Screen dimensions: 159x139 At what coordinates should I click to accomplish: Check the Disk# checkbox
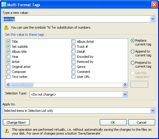click(73, 52)
